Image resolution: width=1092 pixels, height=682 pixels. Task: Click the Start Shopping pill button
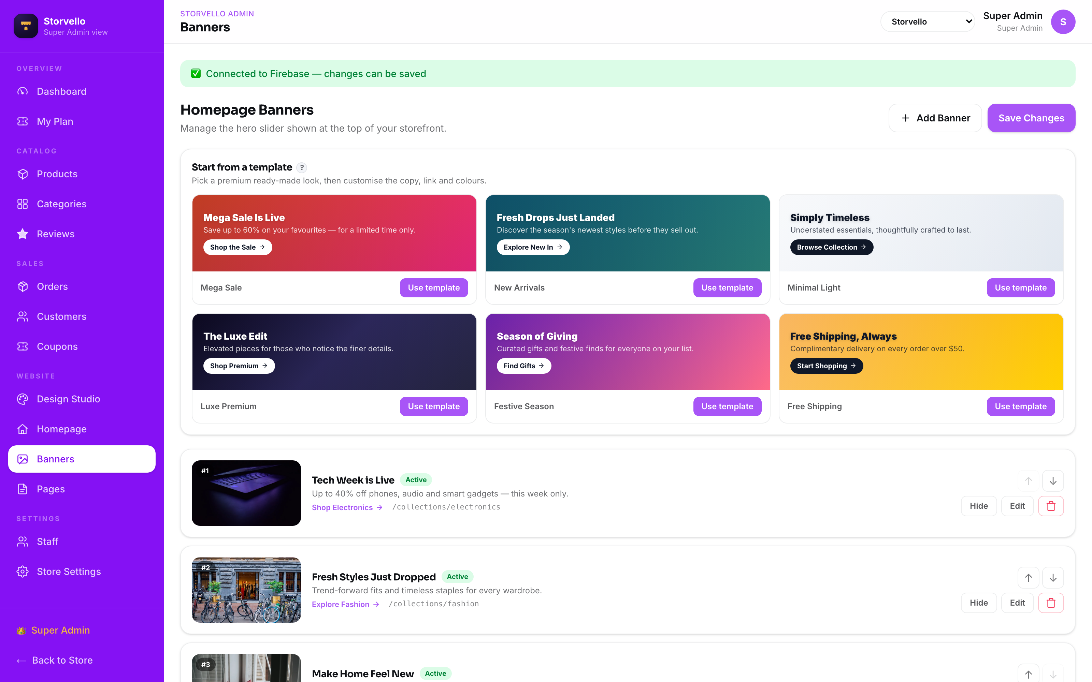[x=826, y=366]
